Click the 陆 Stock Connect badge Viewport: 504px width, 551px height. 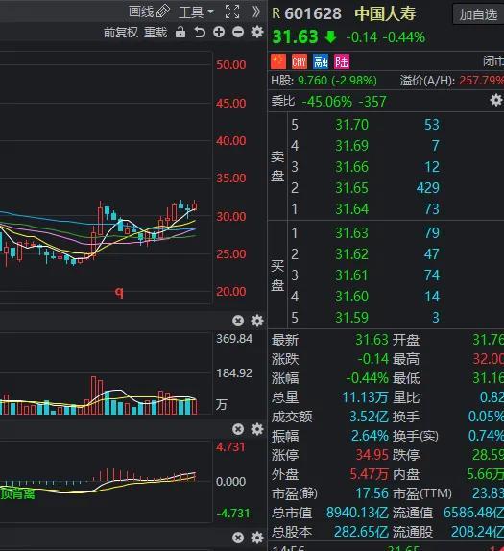click(x=342, y=61)
